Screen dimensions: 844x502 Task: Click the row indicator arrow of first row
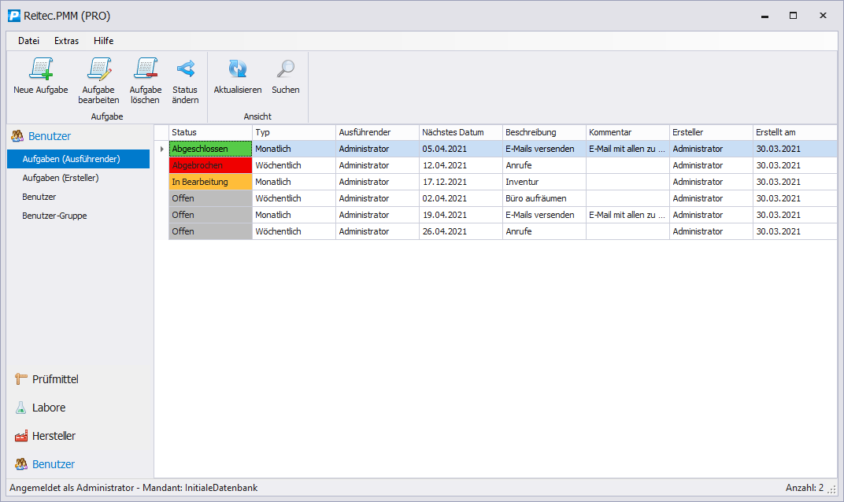pyautogui.click(x=161, y=149)
